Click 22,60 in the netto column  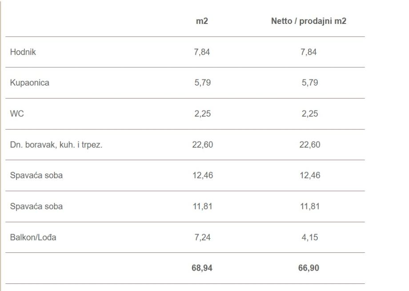(309, 145)
